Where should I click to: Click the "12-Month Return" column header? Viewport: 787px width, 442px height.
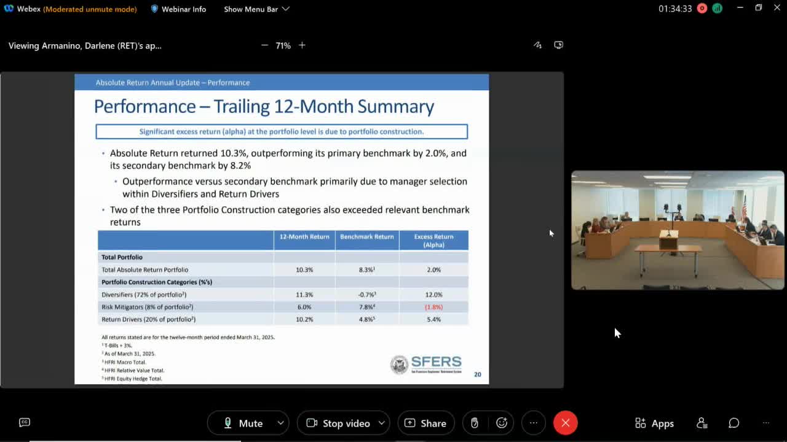(304, 236)
